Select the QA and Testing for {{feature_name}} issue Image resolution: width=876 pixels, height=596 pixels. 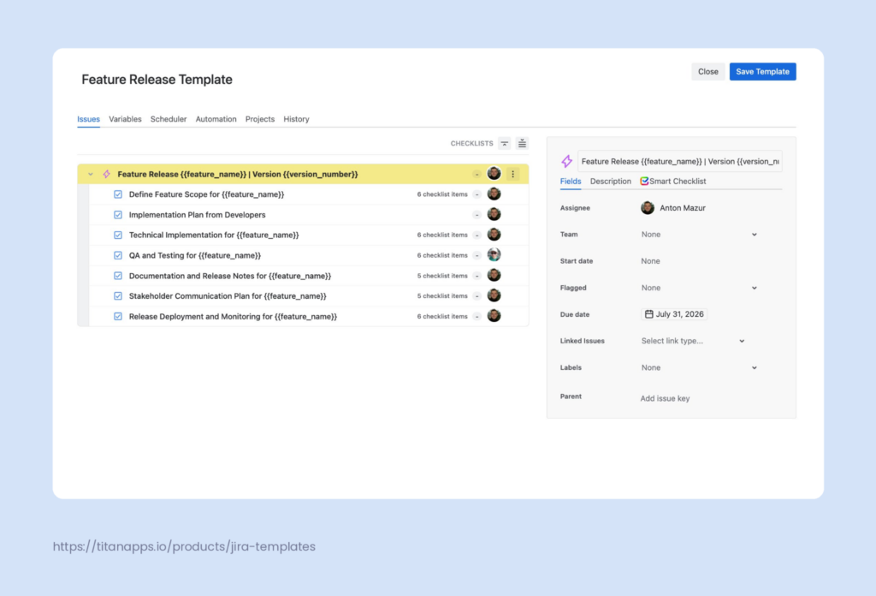click(308, 255)
